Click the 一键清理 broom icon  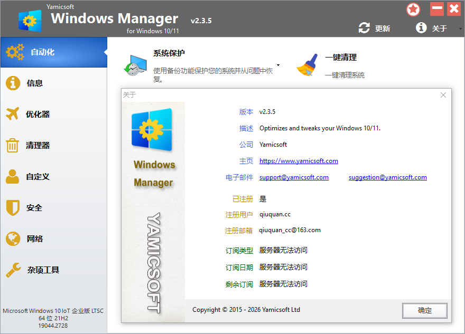[308, 65]
